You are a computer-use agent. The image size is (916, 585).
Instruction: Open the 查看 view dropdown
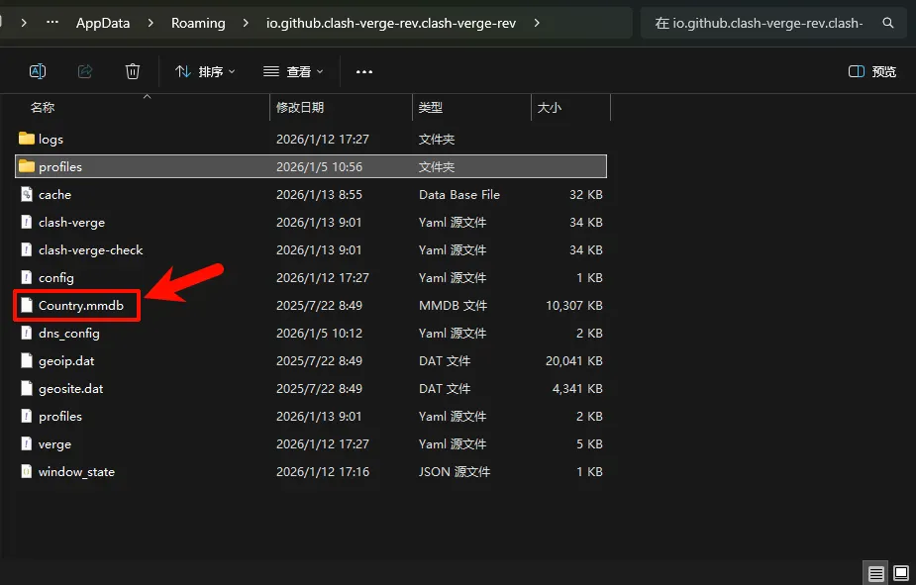[293, 71]
